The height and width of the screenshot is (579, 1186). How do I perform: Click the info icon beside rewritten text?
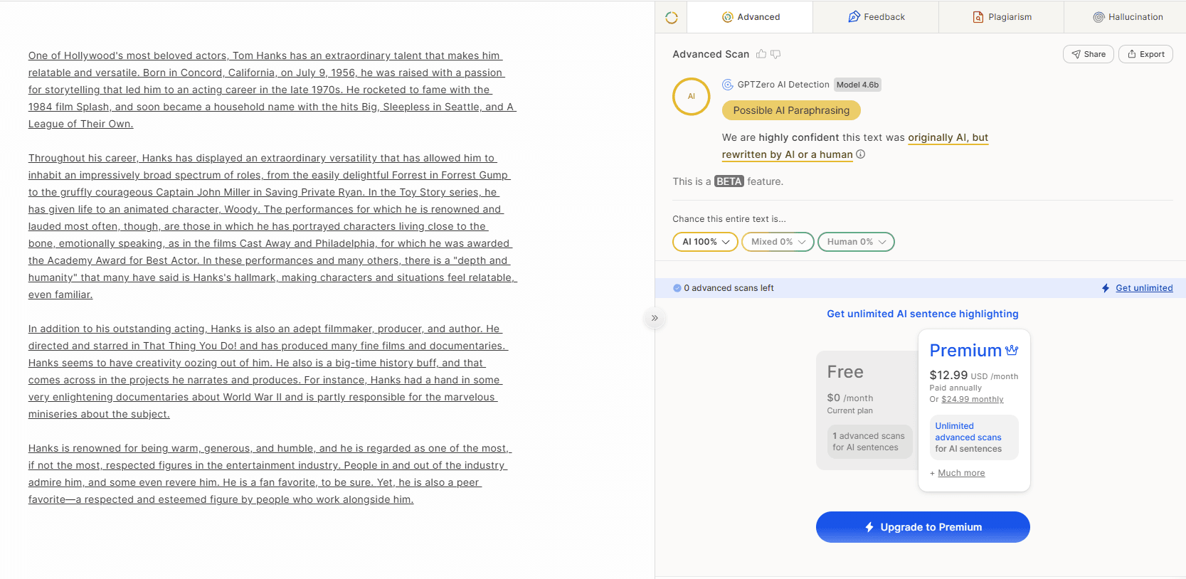click(860, 154)
